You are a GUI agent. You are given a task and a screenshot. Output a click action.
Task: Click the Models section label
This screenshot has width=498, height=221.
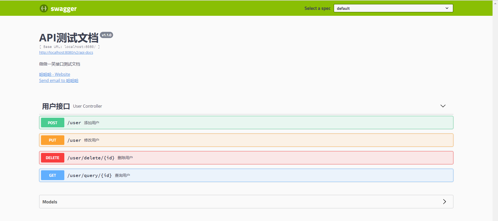click(50, 202)
